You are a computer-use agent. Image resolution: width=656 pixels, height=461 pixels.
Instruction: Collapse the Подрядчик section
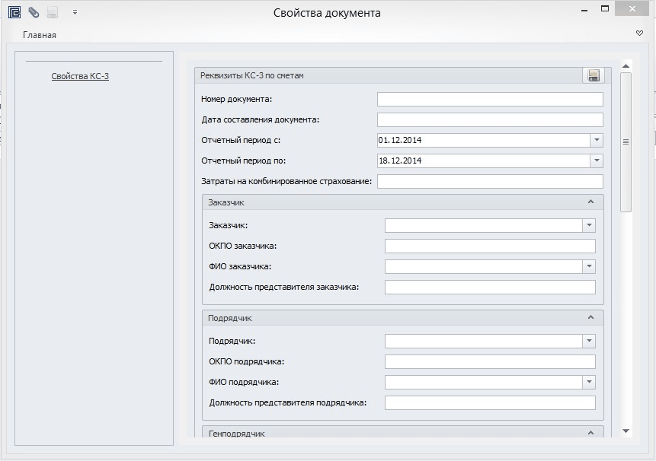(590, 318)
